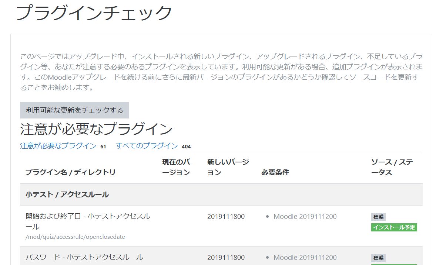Screen dimensions: 436x265
Task: Click the インストール予定 status badge
Action: click(394, 227)
